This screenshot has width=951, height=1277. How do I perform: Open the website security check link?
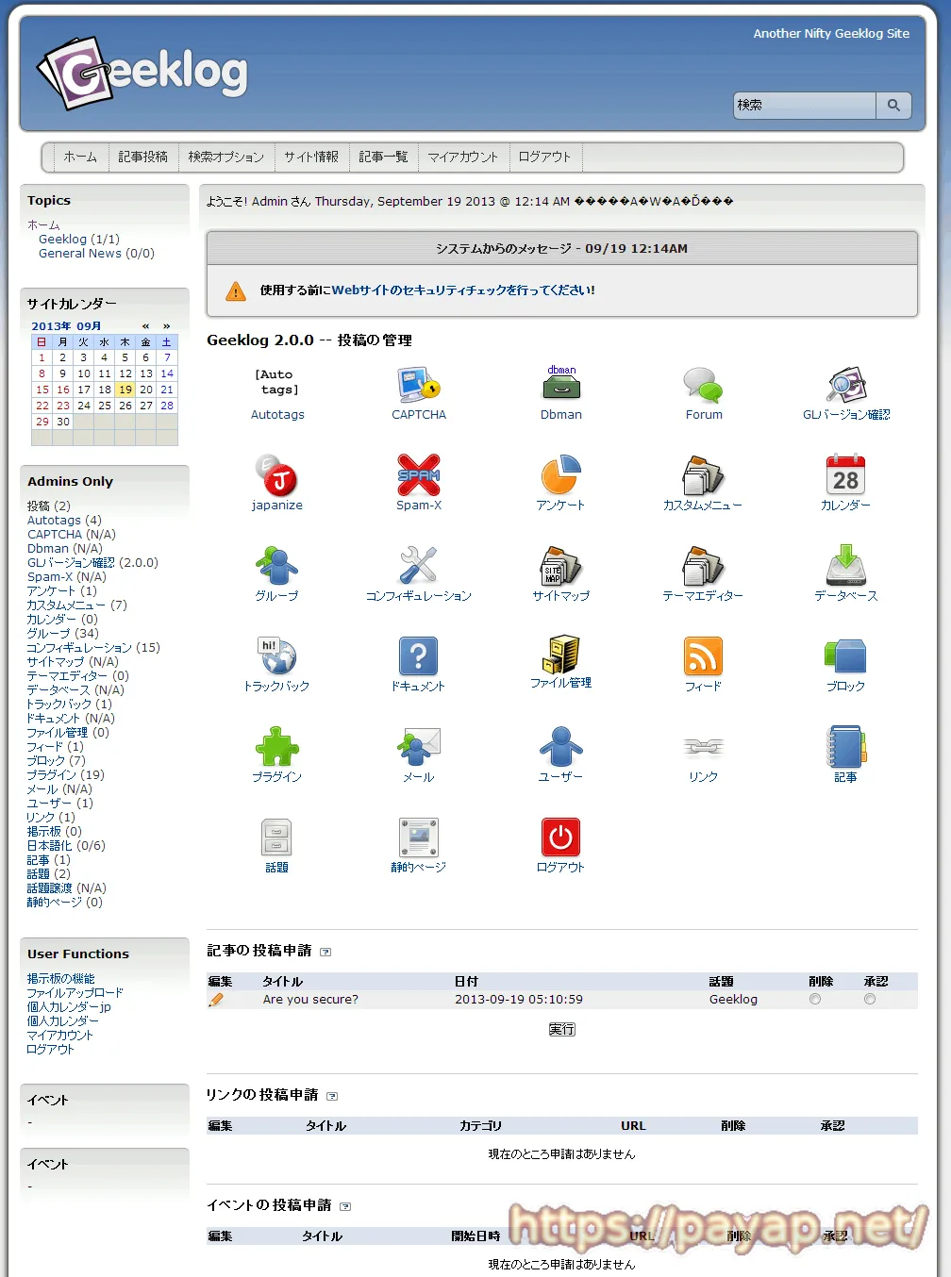[x=462, y=290]
